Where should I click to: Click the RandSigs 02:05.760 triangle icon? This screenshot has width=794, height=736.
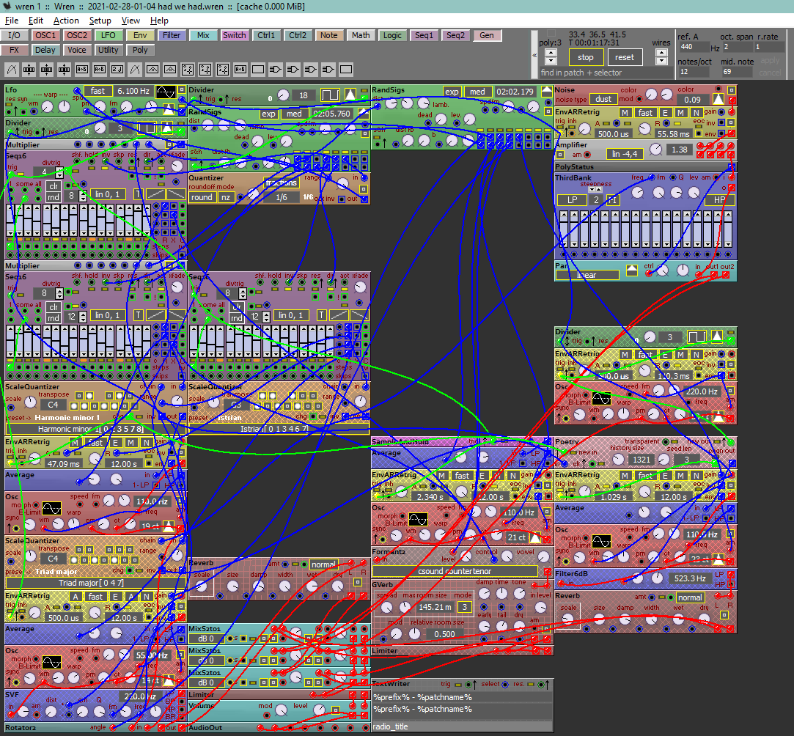point(363,114)
